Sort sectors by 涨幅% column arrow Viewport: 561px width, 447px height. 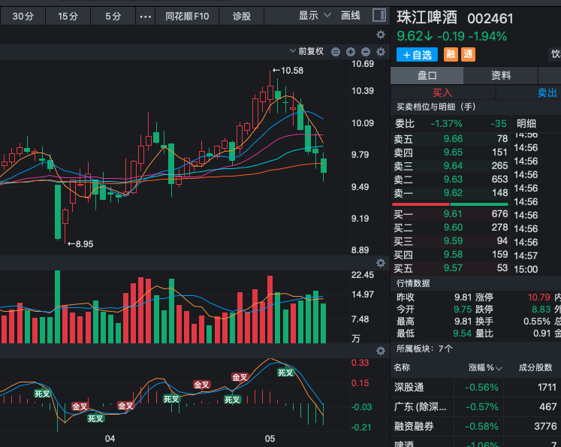(x=499, y=368)
